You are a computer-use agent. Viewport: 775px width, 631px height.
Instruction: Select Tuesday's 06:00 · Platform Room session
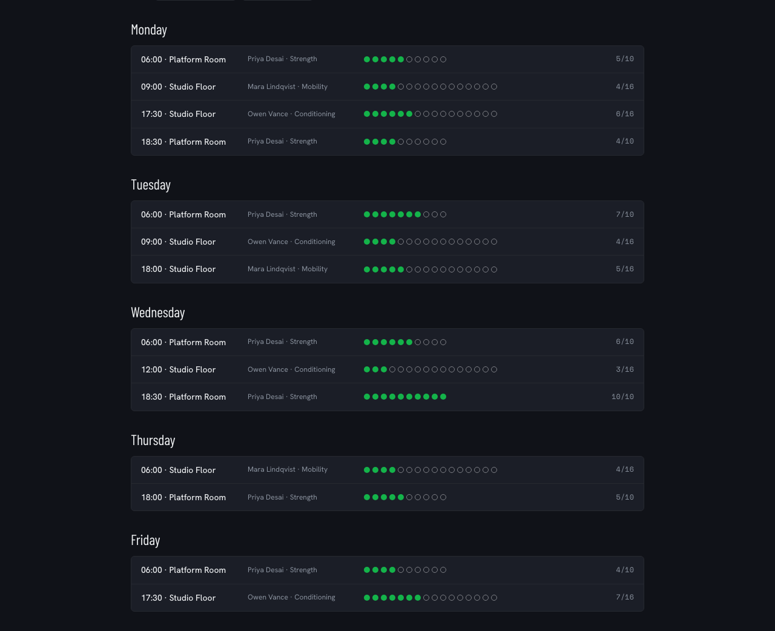pos(387,214)
